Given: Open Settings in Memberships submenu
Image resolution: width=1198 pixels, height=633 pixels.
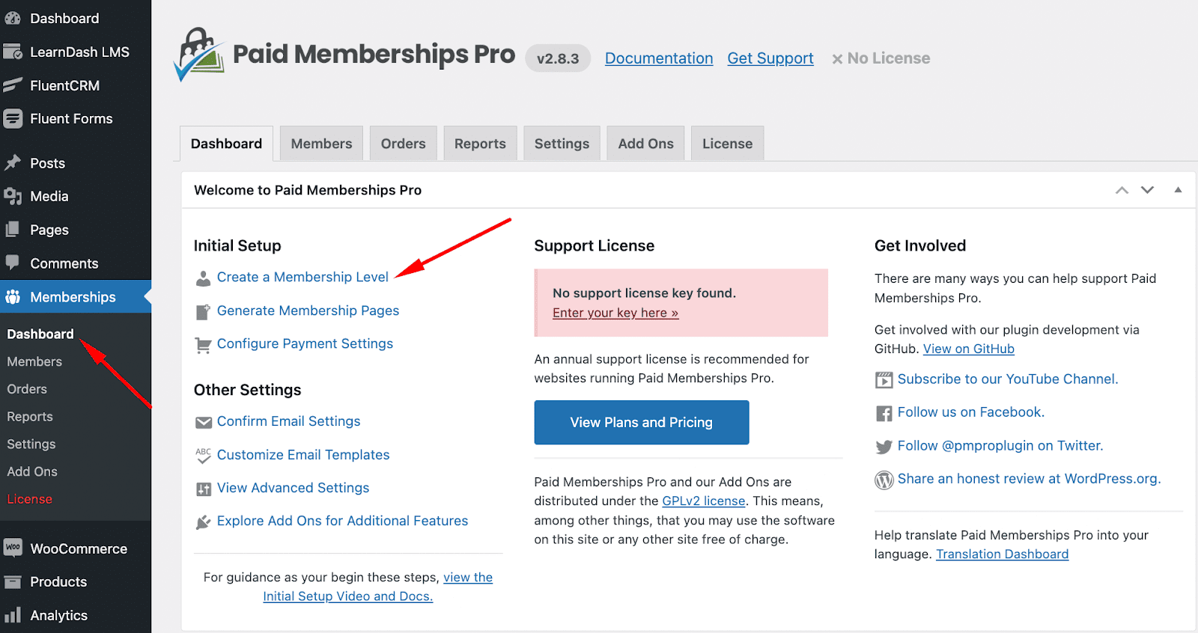Looking at the screenshot, I should point(31,444).
